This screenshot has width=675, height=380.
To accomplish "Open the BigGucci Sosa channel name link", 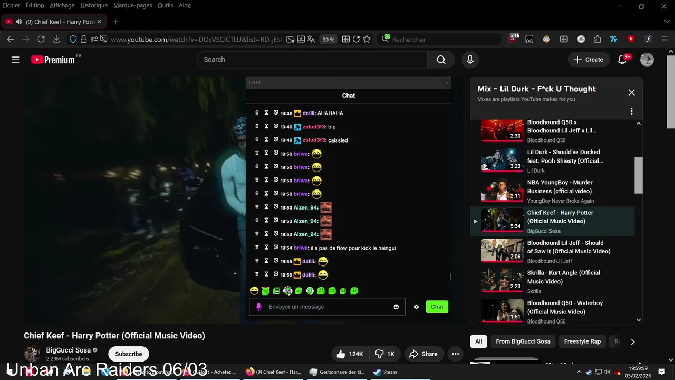I will click(x=69, y=350).
